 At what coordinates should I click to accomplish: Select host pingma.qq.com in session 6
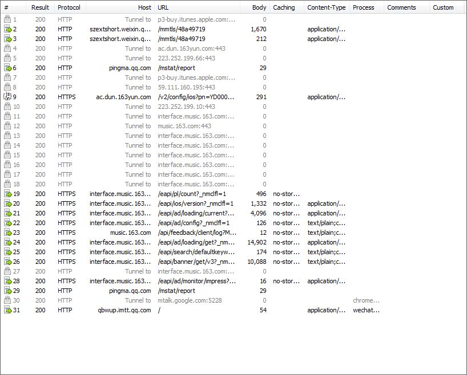pos(130,68)
